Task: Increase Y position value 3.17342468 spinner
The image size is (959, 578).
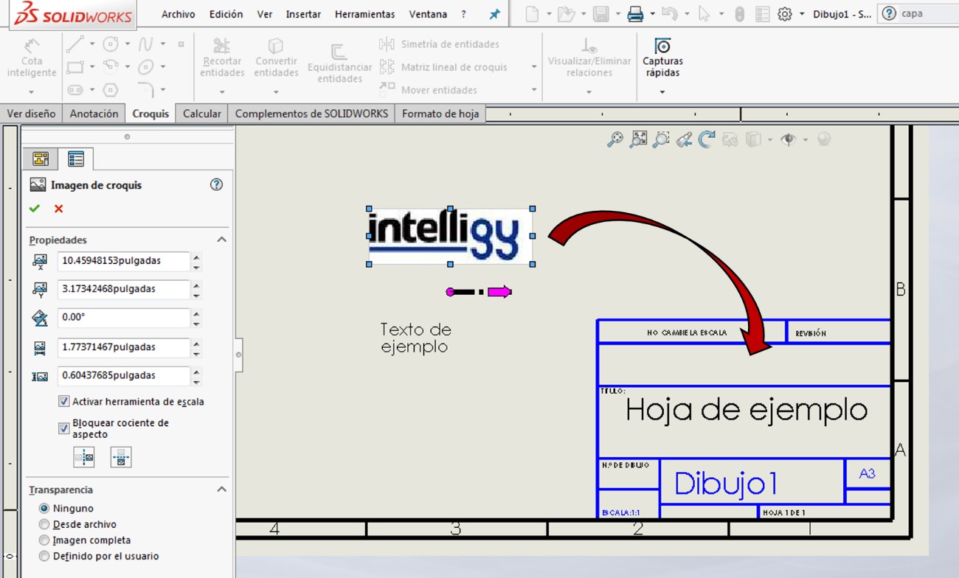Action: coord(196,285)
